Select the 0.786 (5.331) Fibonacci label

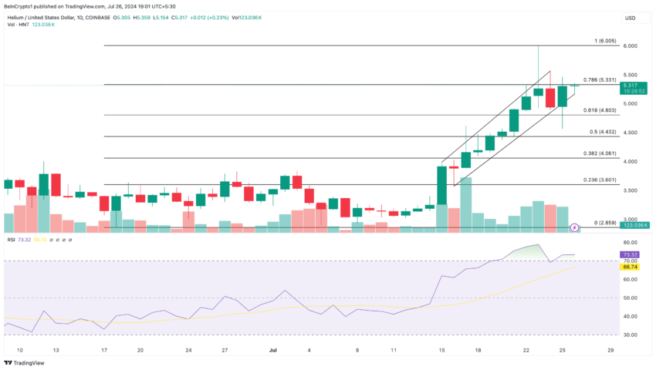point(600,80)
